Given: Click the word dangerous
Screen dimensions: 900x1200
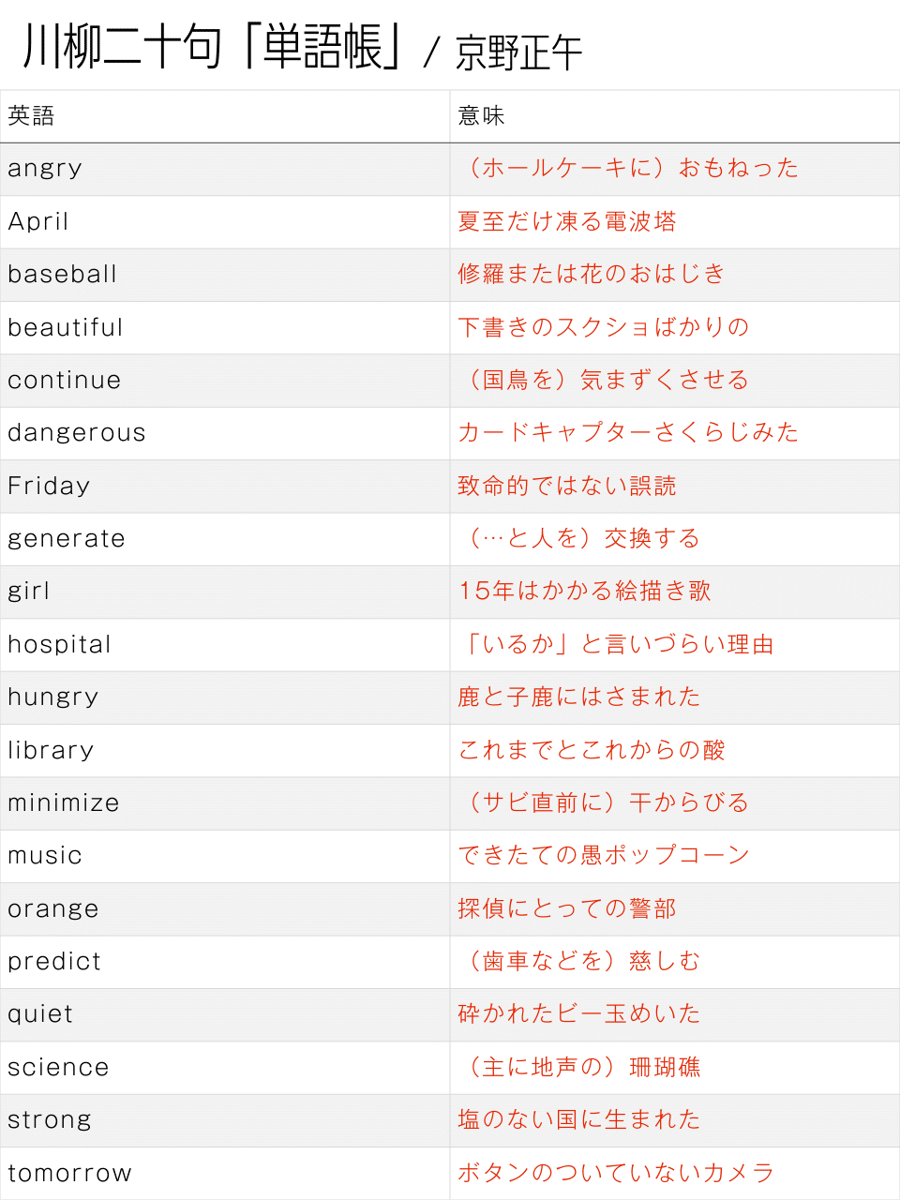Looking at the screenshot, I should click(77, 433).
